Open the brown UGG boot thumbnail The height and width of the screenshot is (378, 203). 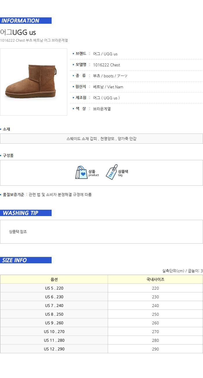tap(34, 82)
